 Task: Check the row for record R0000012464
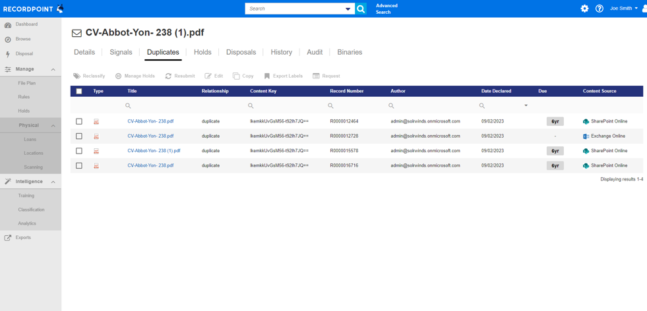(79, 121)
